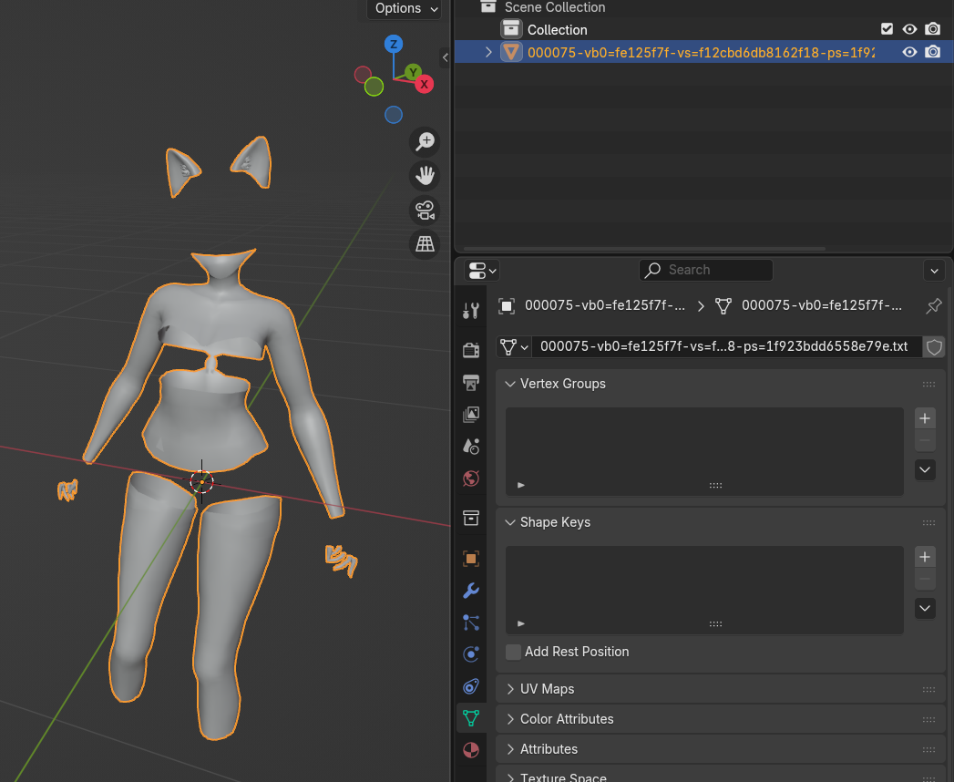
Task: Hide 000075-vb0 object via eye icon
Action: [909, 52]
